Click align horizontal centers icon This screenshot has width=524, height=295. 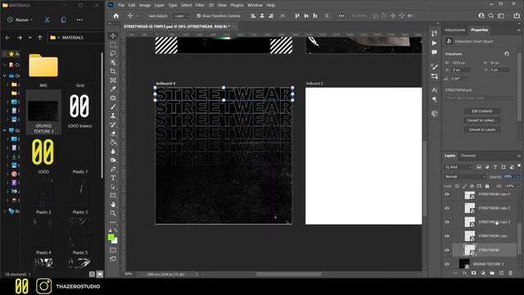click(262, 16)
